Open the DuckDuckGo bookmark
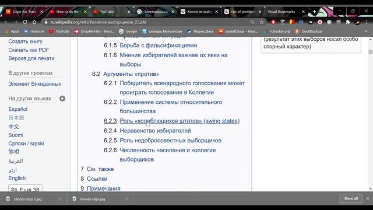Screen dimensions: 373x210 tap(308, 32)
